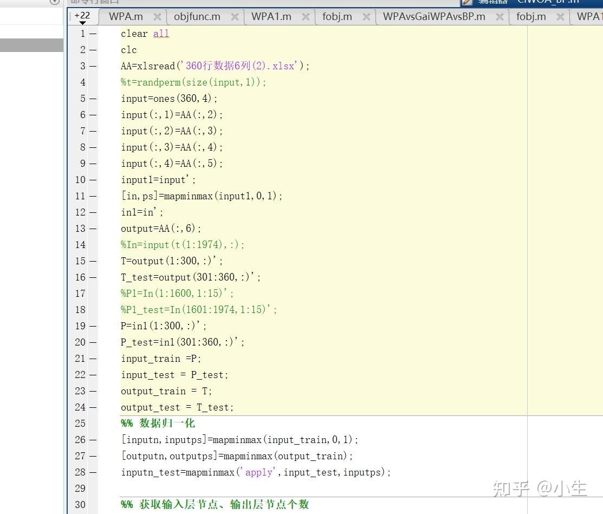This screenshot has height=514, width=603.
Task: Set a breakpoint on line 3 xlsread
Action: [x=93, y=66]
